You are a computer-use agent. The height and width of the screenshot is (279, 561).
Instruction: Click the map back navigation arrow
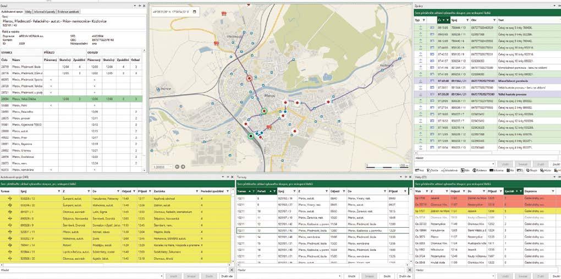coord(178,167)
